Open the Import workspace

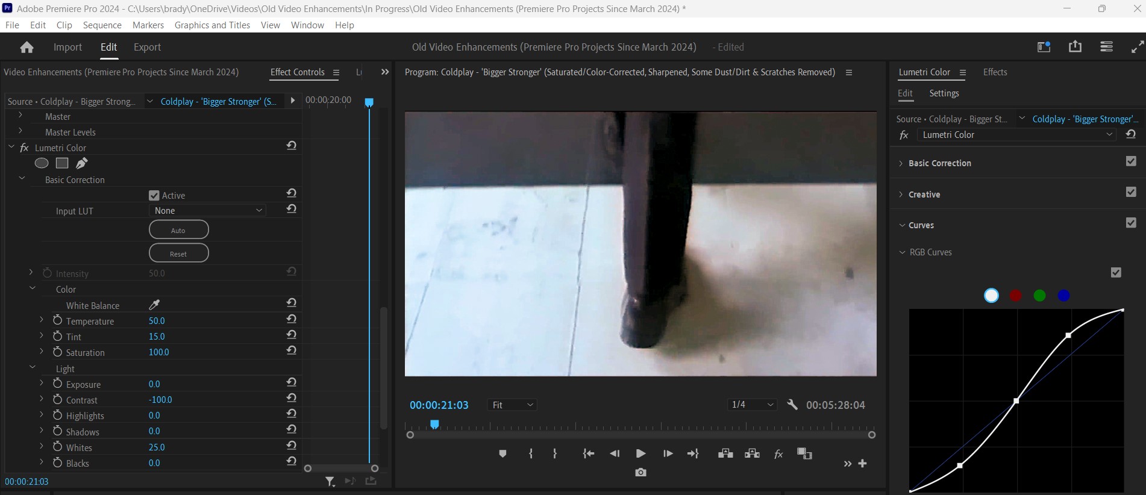pyautogui.click(x=67, y=47)
